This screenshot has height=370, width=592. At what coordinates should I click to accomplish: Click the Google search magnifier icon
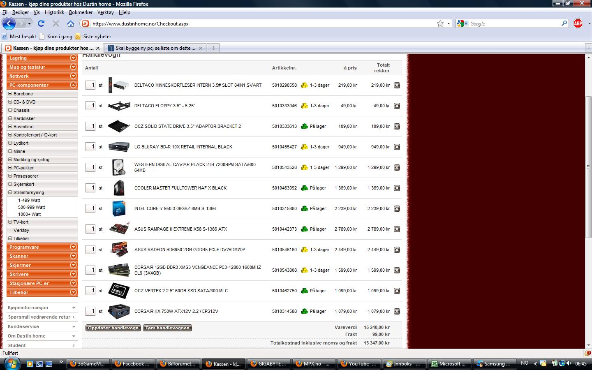click(x=564, y=23)
